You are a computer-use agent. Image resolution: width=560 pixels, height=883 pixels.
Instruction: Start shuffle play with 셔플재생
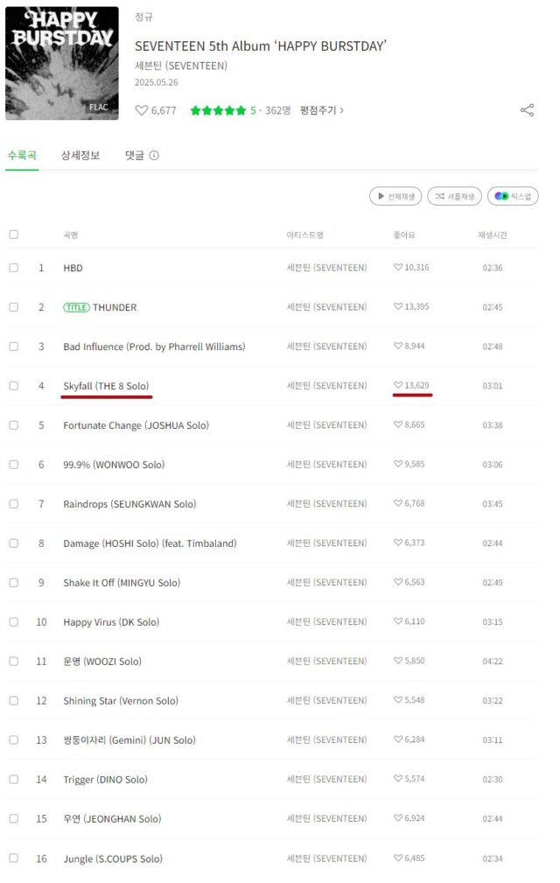(x=454, y=196)
